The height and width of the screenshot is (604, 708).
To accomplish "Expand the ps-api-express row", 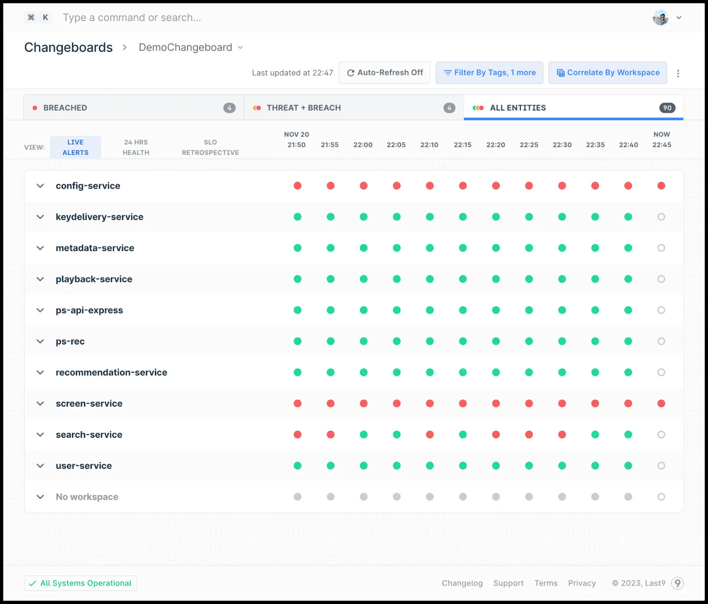I will pos(40,310).
